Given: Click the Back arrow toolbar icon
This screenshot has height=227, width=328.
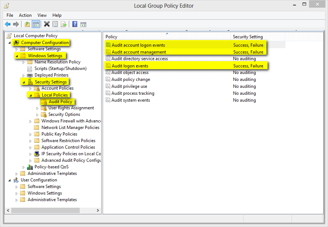Looking at the screenshot, I should pos(8,24).
